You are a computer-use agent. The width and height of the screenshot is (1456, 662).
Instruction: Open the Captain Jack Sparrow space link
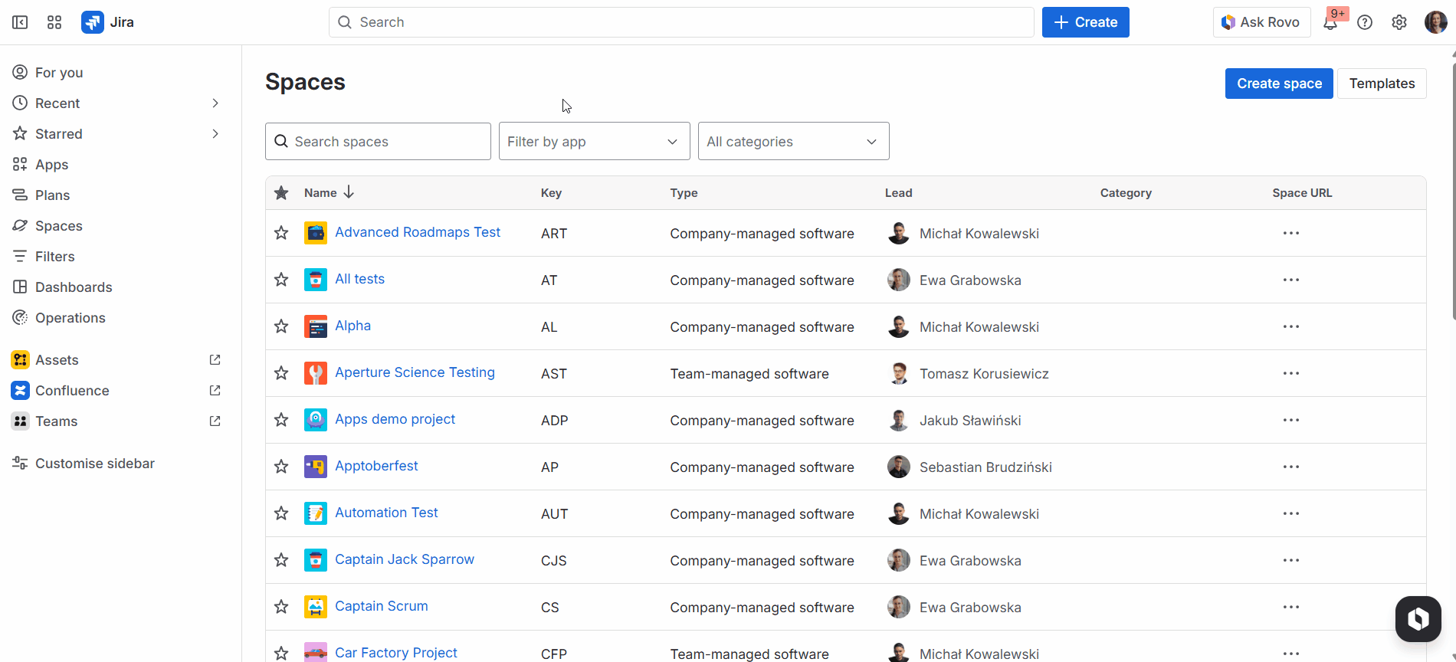click(405, 559)
